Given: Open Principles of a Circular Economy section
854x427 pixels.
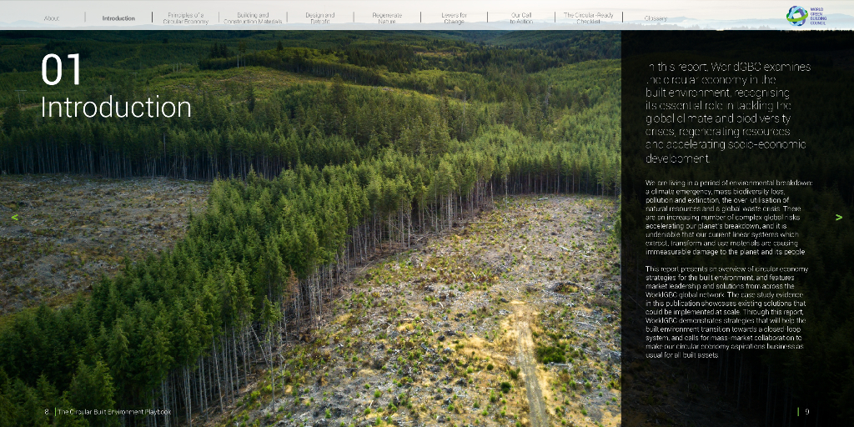Looking at the screenshot, I should [185, 18].
